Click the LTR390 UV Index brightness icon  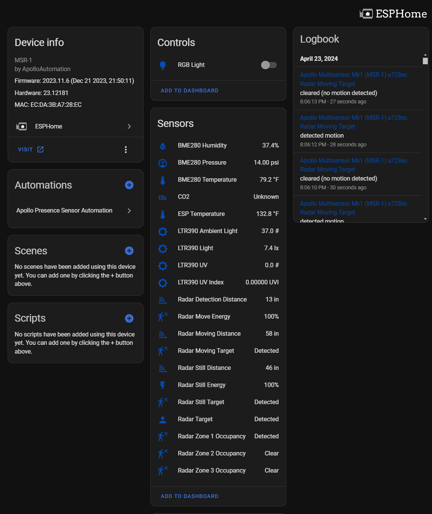163,282
